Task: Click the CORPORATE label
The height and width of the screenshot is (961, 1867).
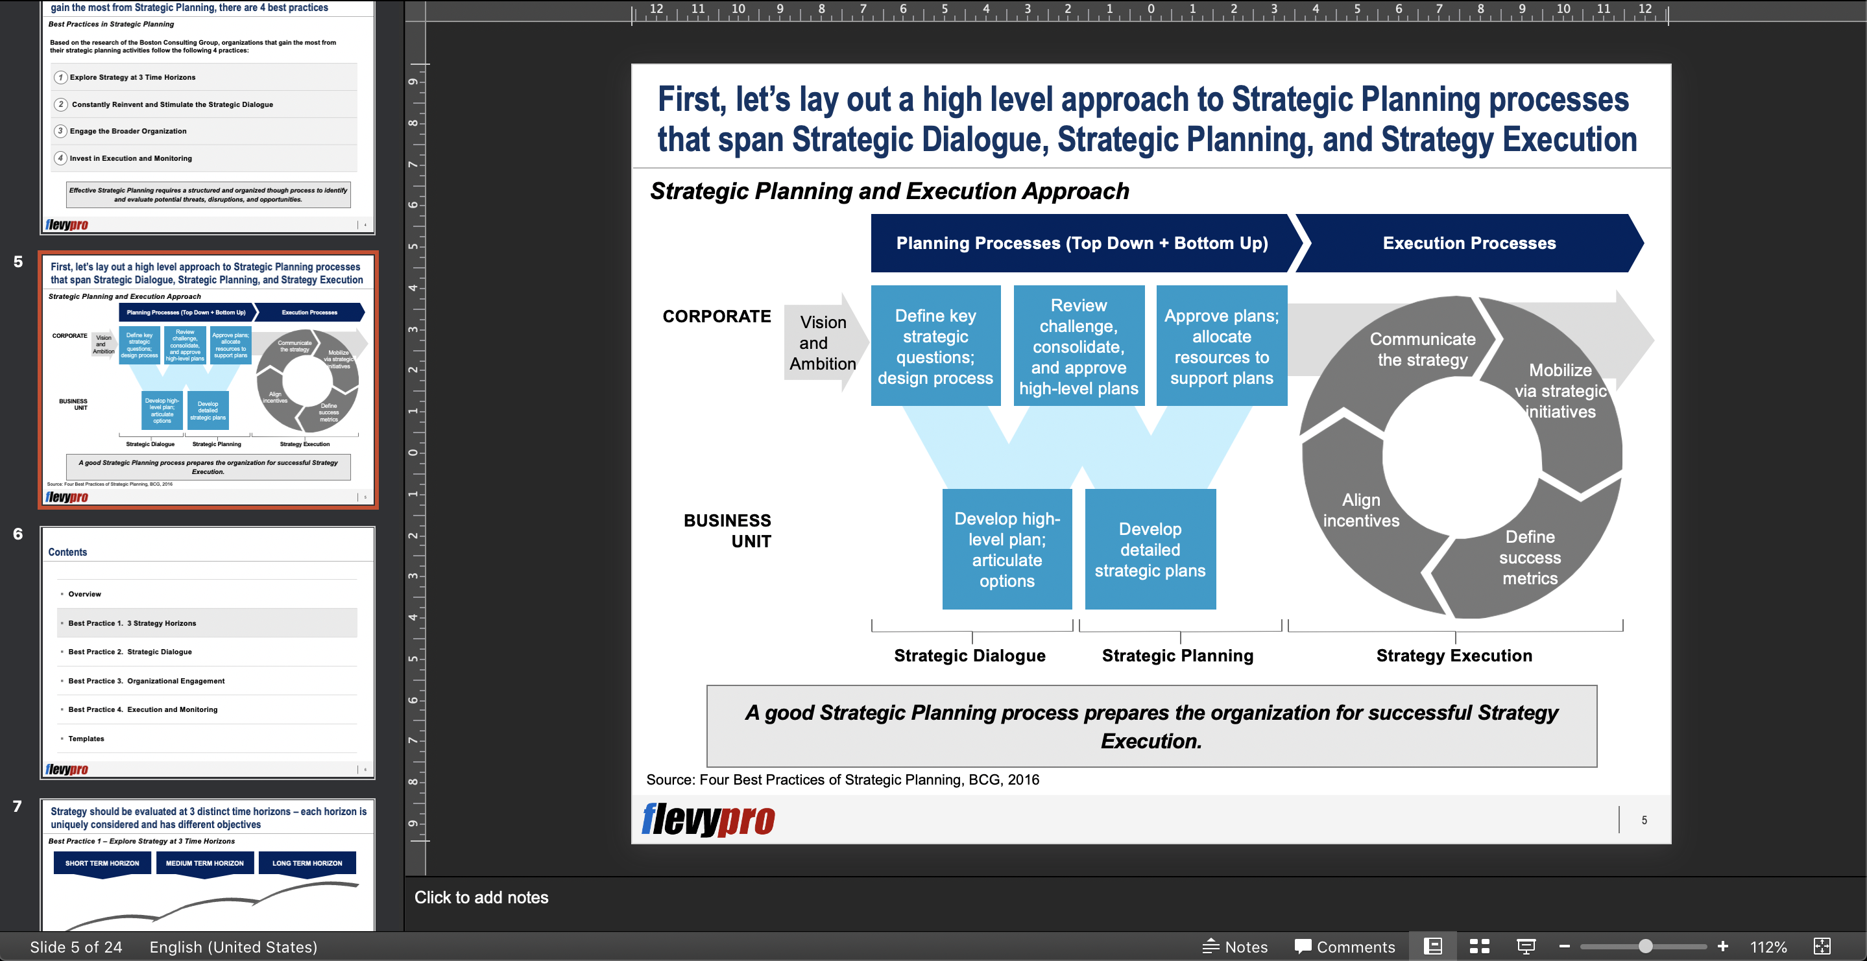Action: [x=716, y=316]
